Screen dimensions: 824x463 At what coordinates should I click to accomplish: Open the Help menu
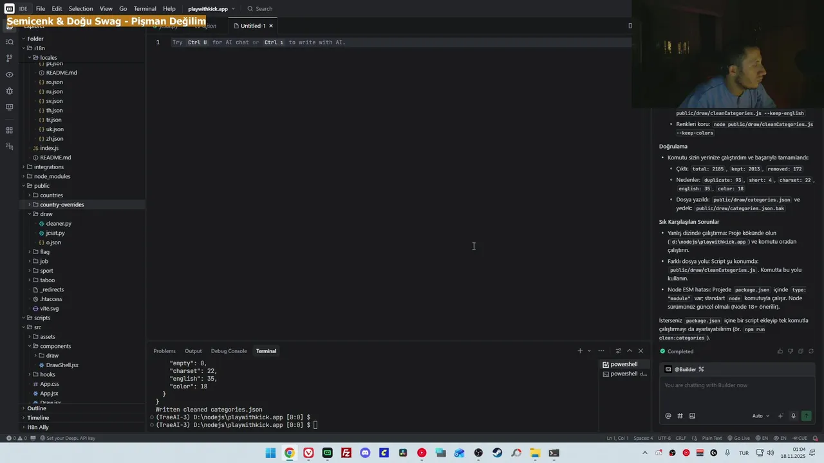point(169,9)
